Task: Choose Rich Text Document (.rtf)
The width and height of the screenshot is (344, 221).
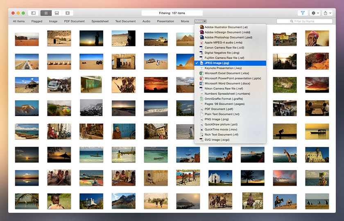Action: coord(230,135)
